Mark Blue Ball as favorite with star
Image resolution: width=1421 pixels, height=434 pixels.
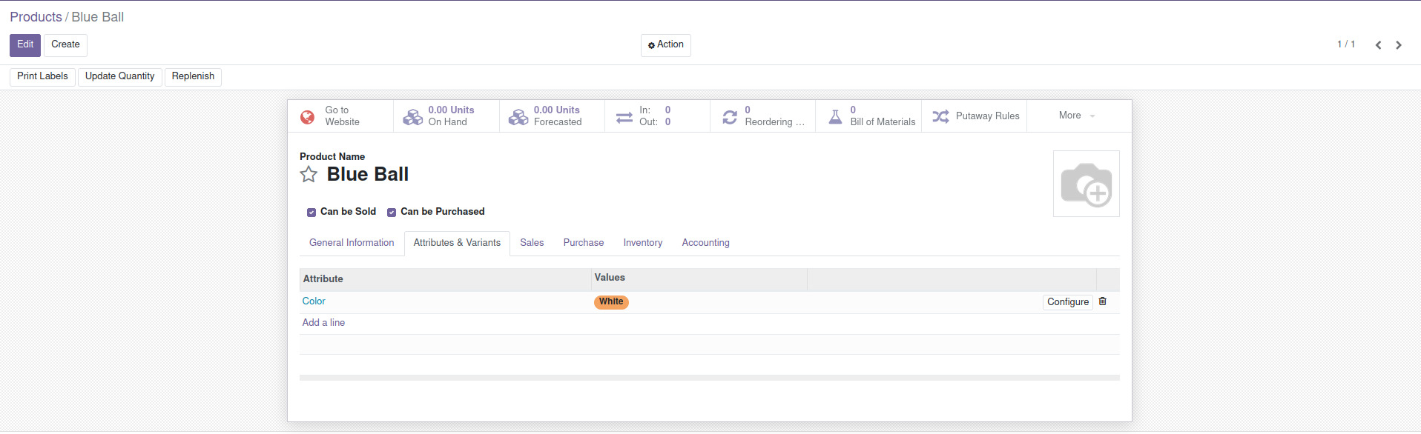[309, 175]
